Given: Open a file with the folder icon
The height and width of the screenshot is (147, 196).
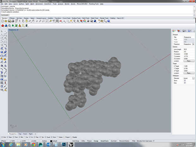Looking at the screenshot, I should pos(6,21).
